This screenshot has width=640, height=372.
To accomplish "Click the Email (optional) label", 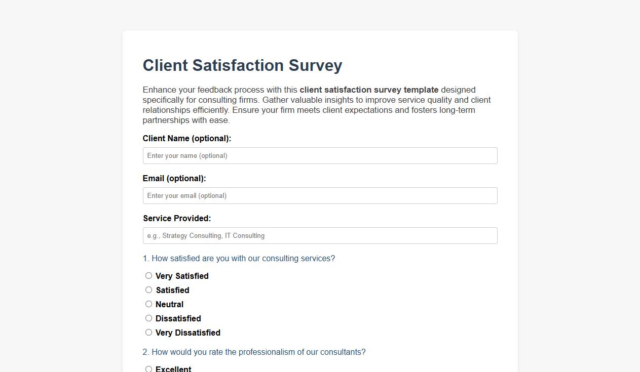I will [x=174, y=178].
